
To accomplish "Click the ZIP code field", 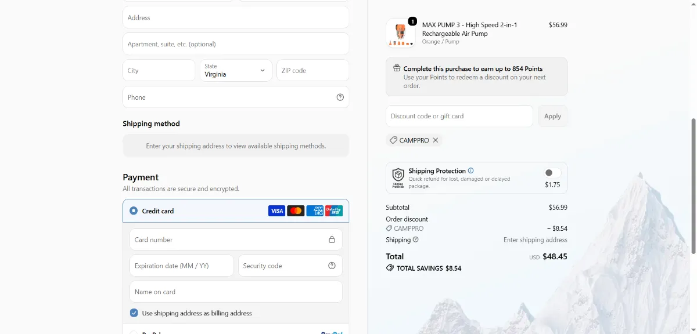I will (x=312, y=70).
